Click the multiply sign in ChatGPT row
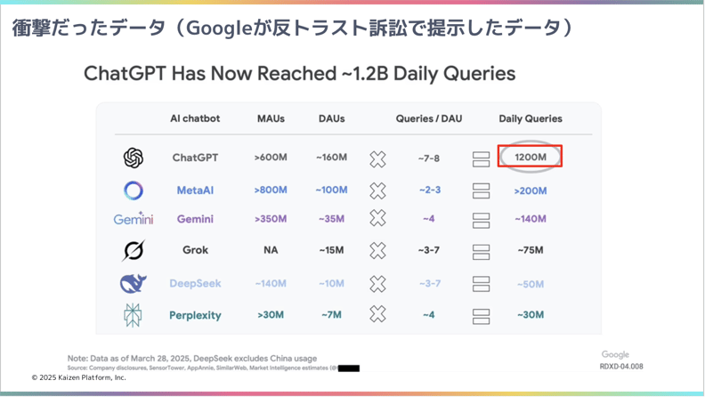This screenshot has height=397, width=705. click(x=377, y=159)
